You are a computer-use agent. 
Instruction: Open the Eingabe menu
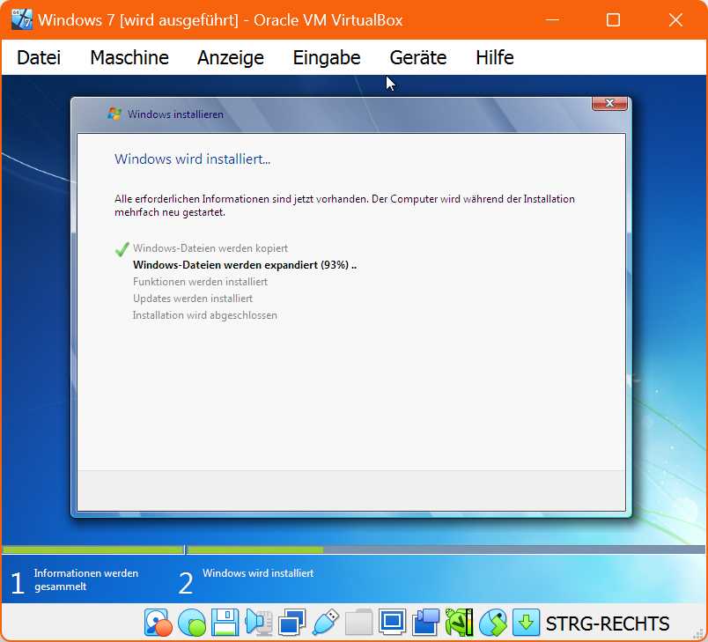[x=327, y=57]
